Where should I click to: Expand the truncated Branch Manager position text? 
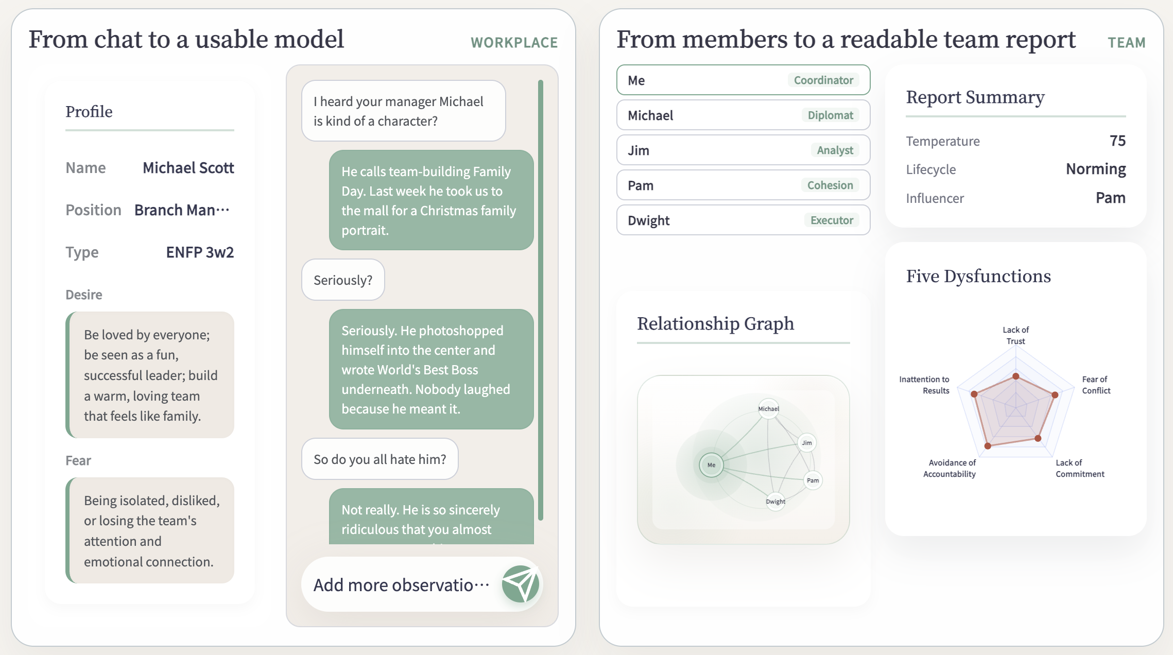(x=182, y=210)
